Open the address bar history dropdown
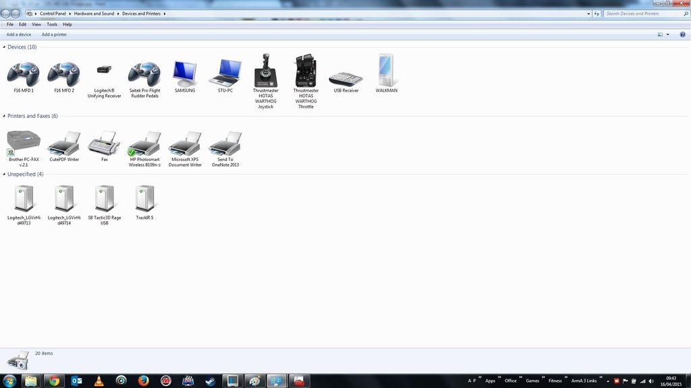Screen dimensions: 691x388 (x=588, y=13)
